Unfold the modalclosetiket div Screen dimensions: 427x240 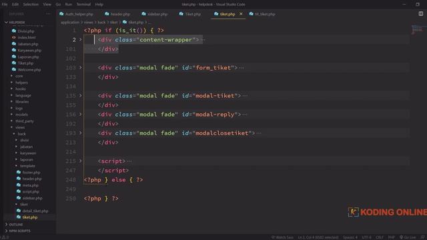[81, 133]
